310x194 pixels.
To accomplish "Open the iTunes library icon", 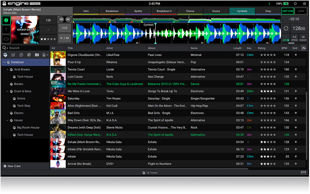I will pyautogui.click(x=21, y=55).
